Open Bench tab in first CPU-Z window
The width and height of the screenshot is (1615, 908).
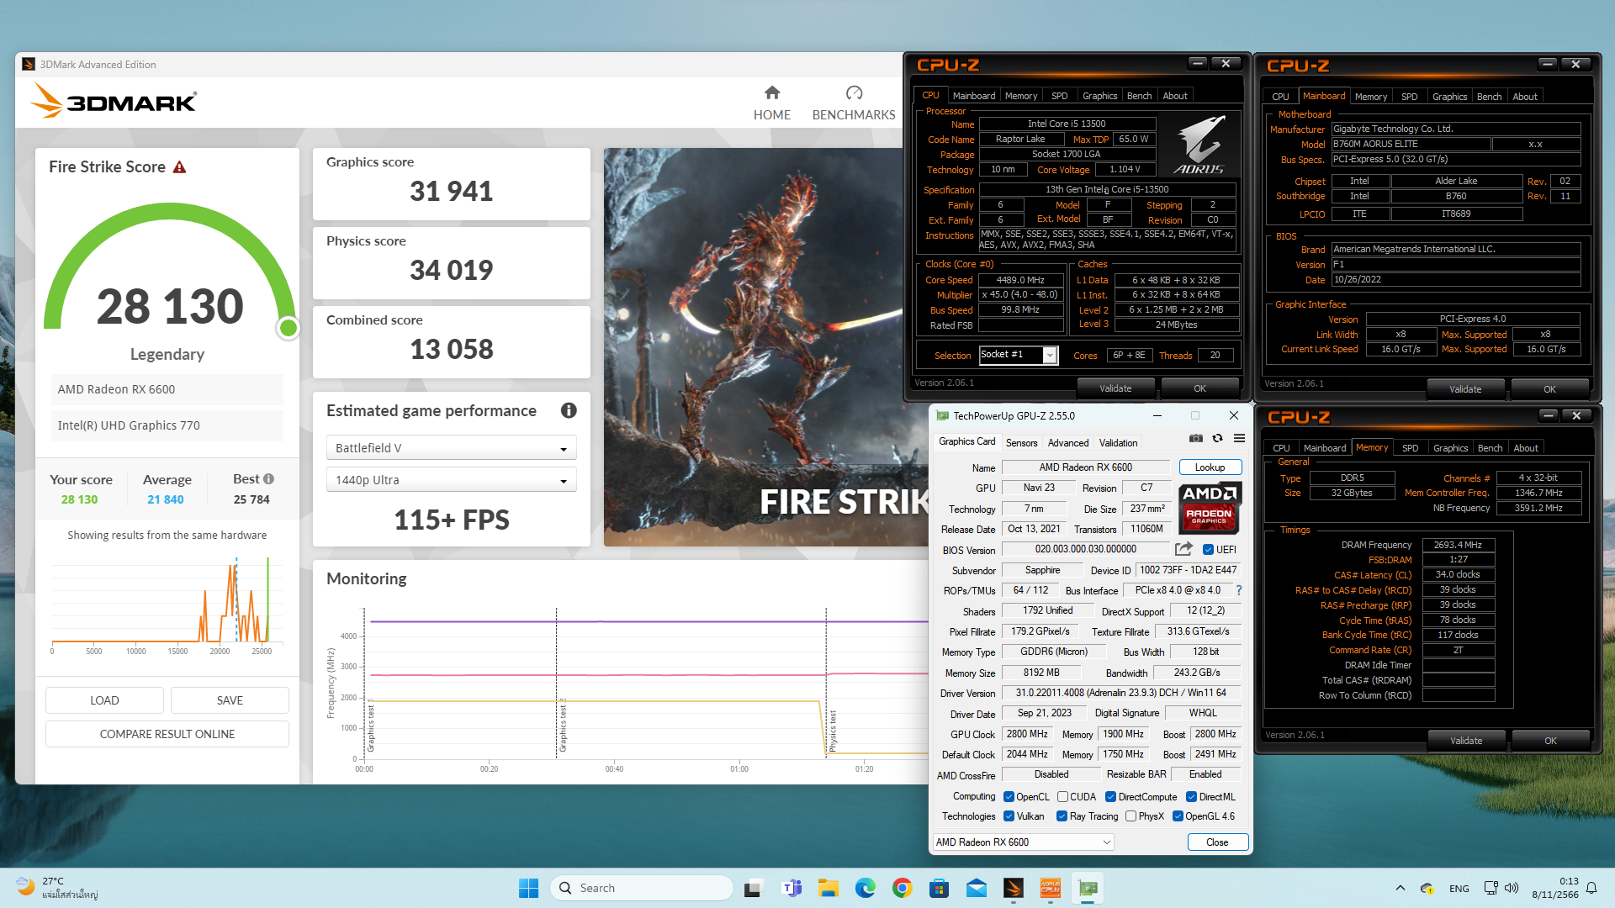(x=1139, y=96)
